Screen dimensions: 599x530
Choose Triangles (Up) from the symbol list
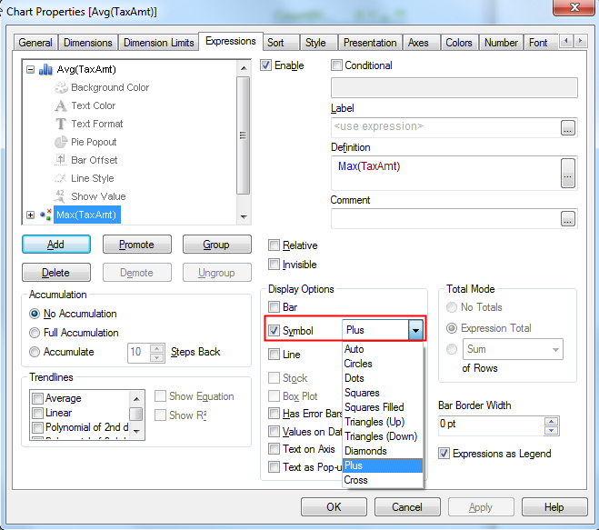(x=383, y=422)
